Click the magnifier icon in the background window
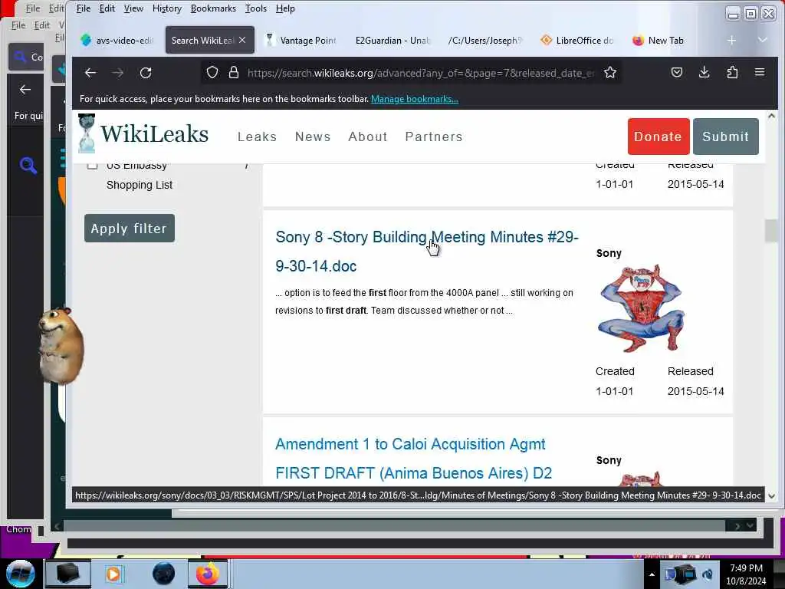This screenshot has height=589, width=785. [x=28, y=166]
